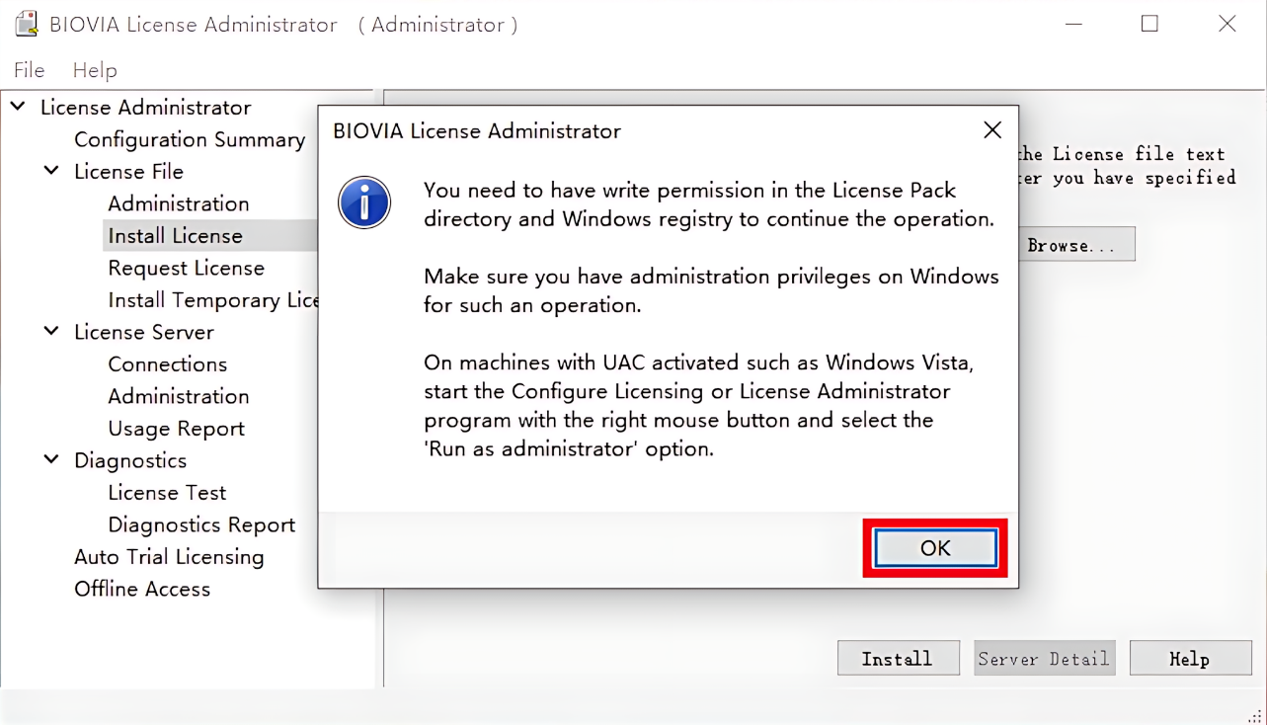Viewport: 1267px width, 725px height.
Task: Open the File menu
Action: tap(29, 70)
